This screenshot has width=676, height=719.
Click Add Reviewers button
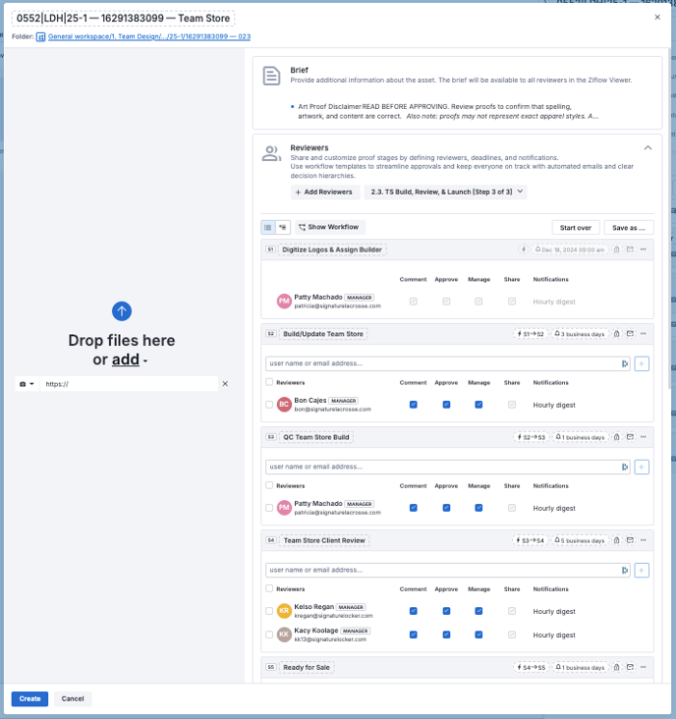pos(323,193)
